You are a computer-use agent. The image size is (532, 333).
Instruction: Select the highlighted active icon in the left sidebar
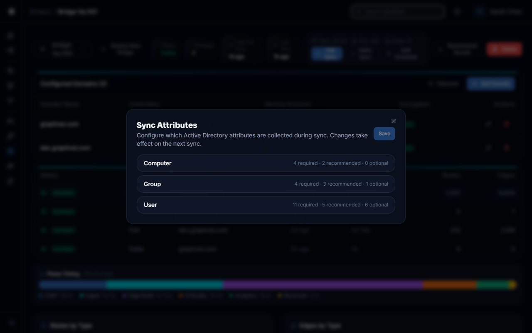(10, 151)
